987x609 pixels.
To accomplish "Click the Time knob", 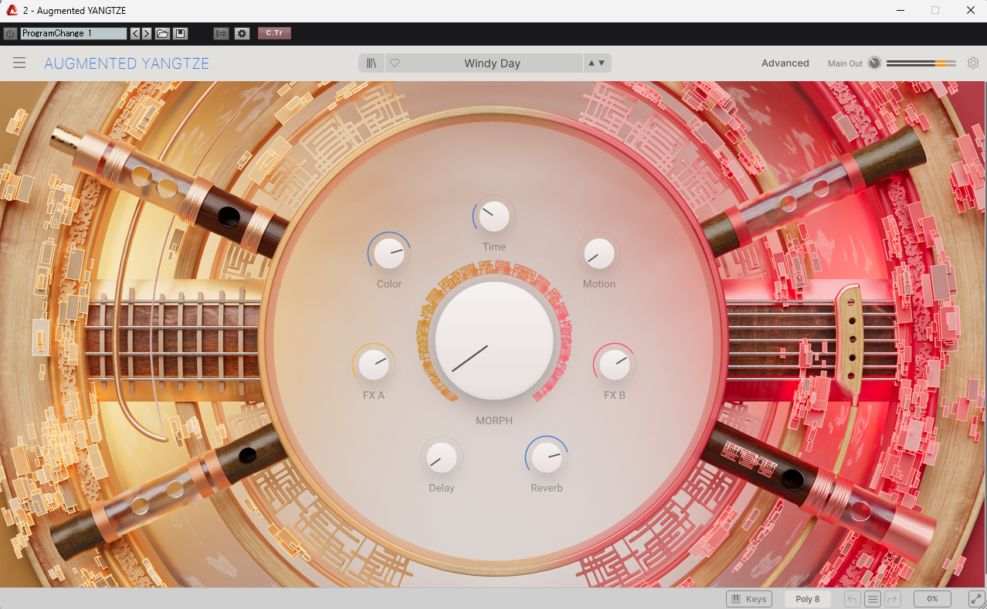I will (494, 217).
